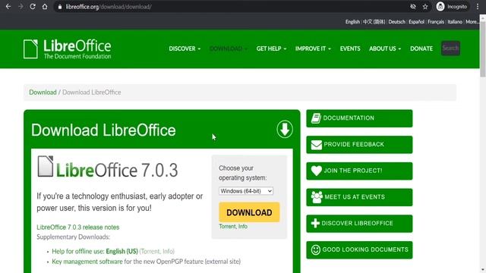Viewport: 486px width, 273px height.
Task: Click the Info link under Download button
Action: click(x=243, y=227)
